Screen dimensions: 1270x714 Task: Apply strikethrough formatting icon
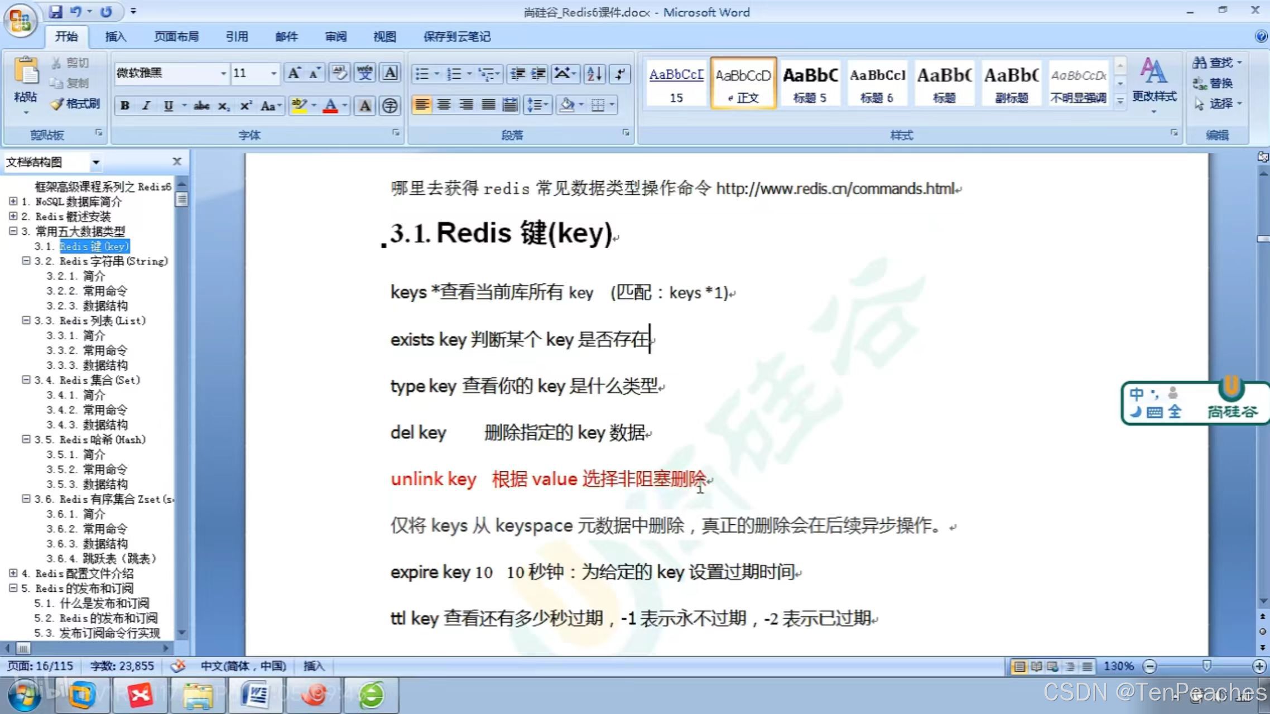tap(201, 105)
